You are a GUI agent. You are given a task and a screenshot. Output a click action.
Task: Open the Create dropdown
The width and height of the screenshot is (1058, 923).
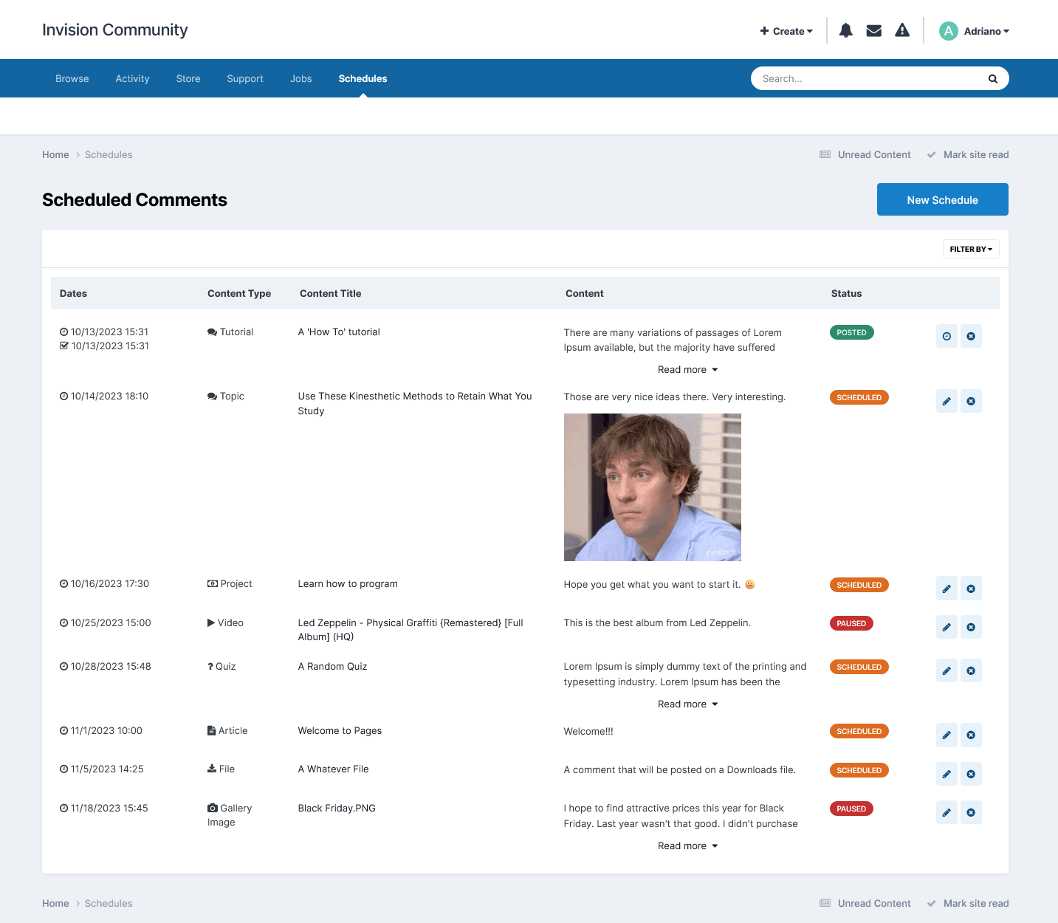click(786, 31)
